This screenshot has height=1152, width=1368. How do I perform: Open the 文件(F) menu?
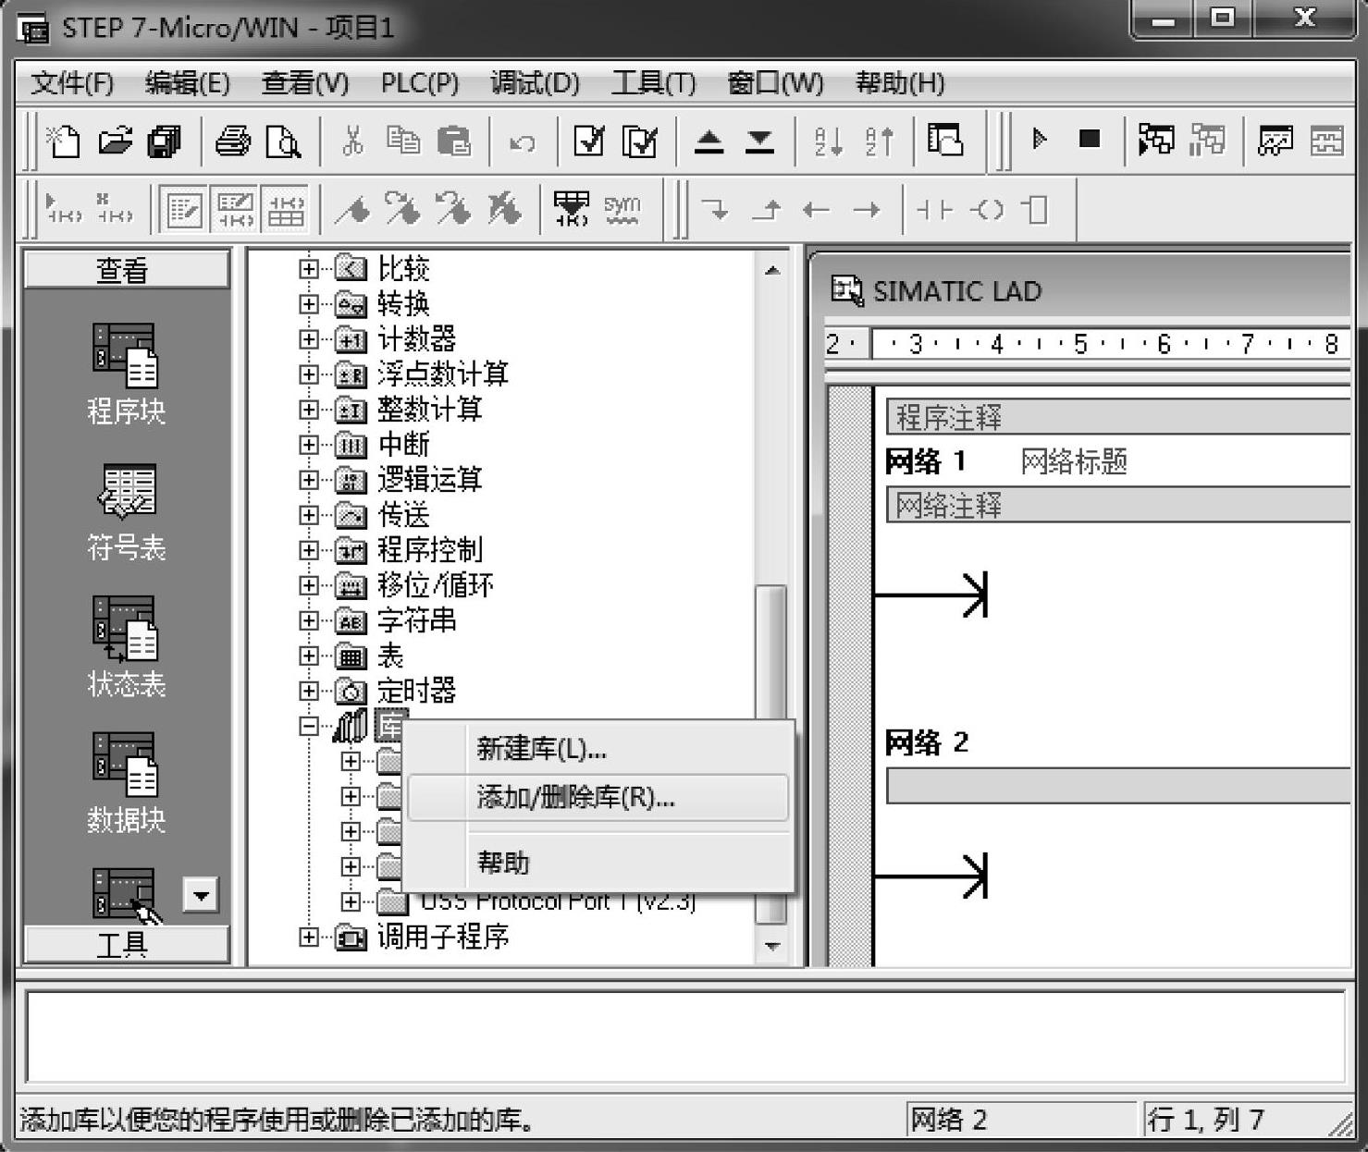tap(72, 83)
